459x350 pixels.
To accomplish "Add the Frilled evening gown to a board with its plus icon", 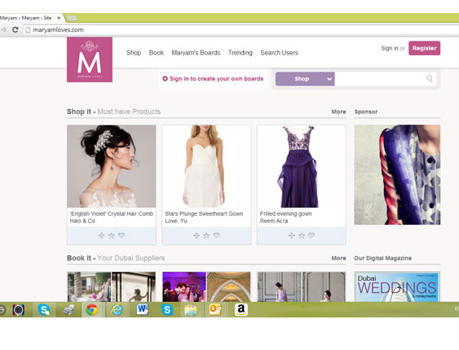I will click(x=291, y=235).
